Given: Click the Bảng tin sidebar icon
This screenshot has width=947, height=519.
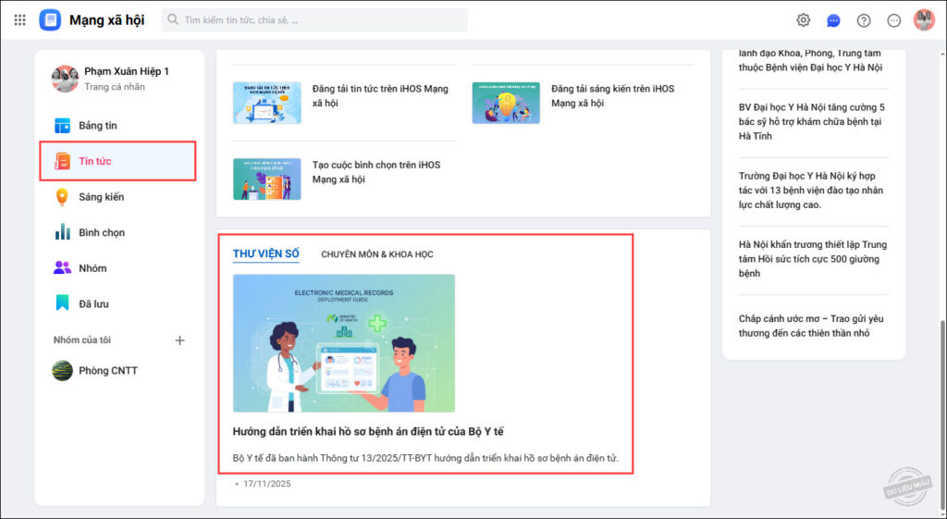Looking at the screenshot, I should point(62,126).
